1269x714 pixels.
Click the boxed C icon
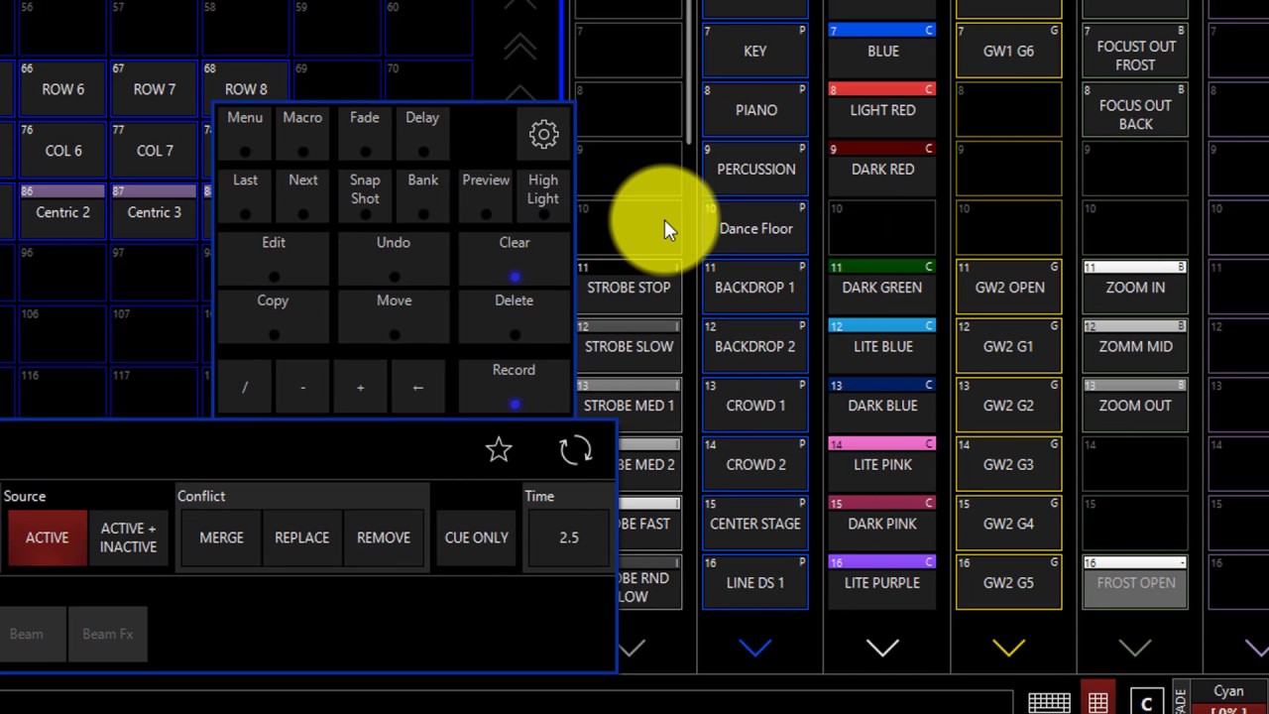click(1147, 703)
